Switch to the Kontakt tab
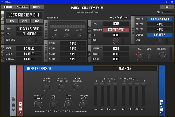 [x=20, y=91]
